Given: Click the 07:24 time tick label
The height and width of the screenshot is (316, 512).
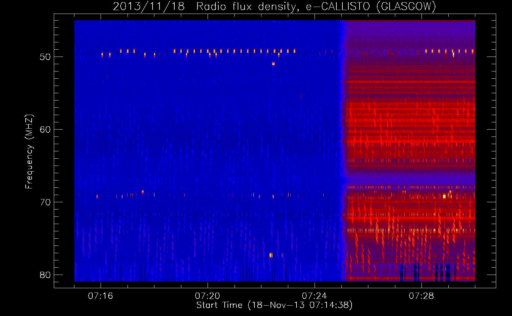Looking at the screenshot, I should tap(315, 296).
